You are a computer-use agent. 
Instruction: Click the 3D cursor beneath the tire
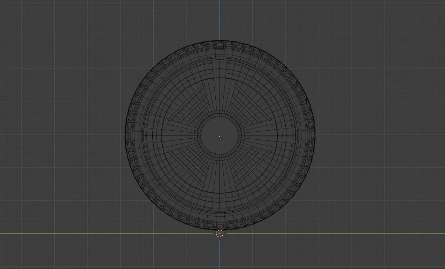(x=220, y=234)
